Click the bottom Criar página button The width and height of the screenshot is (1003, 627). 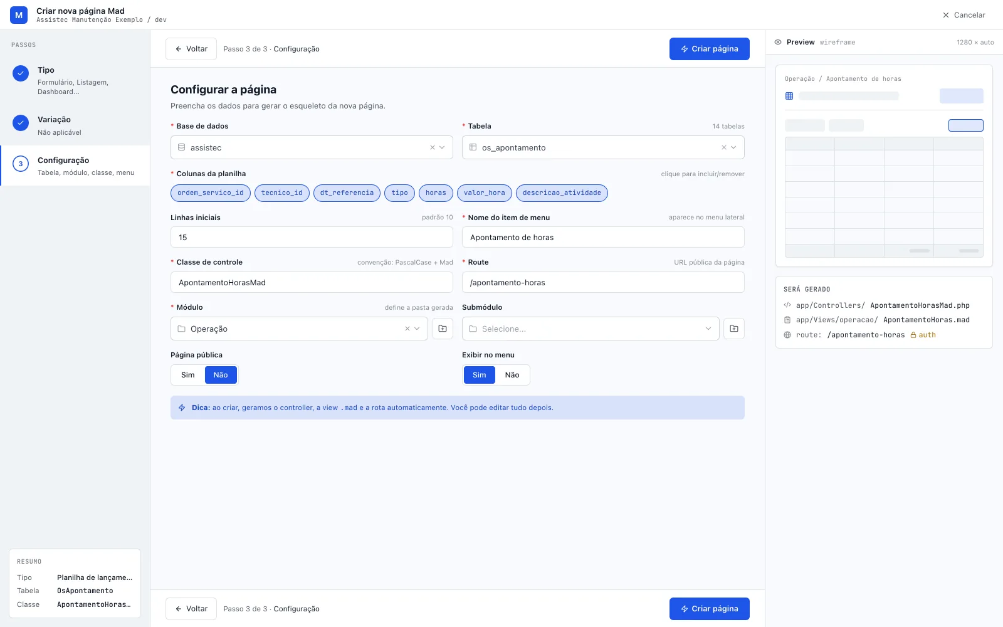710,609
